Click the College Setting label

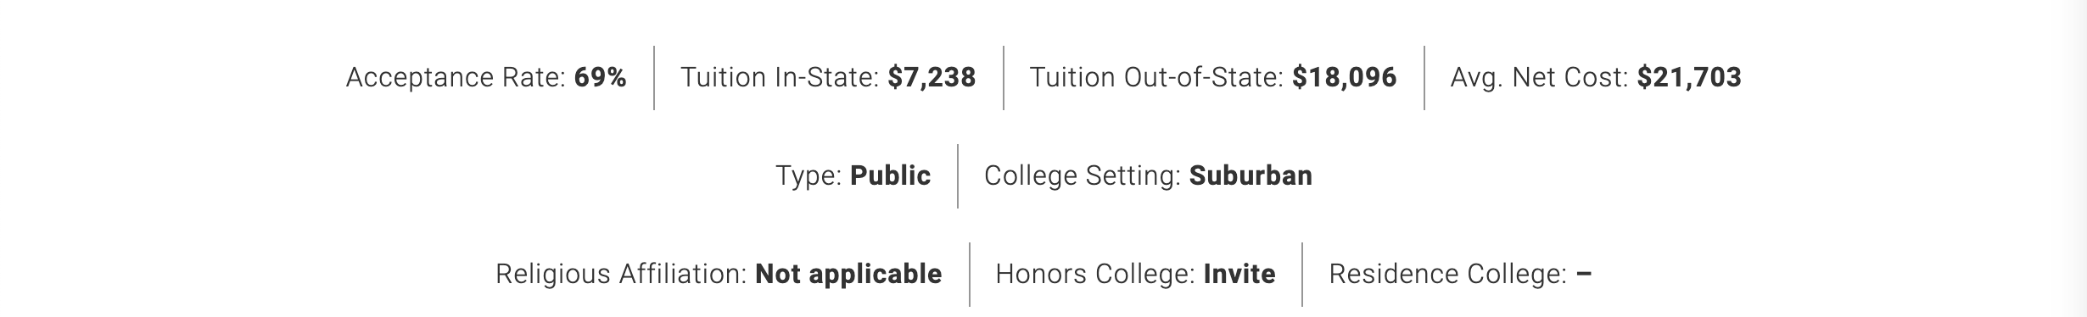1083,176
